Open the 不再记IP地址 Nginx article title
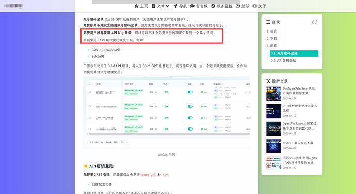This screenshot has height=194, width=356. (x=300, y=160)
